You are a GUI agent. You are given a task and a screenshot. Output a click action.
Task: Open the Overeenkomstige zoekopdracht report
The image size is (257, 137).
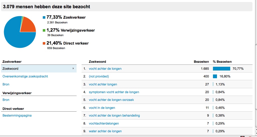(x=25, y=76)
